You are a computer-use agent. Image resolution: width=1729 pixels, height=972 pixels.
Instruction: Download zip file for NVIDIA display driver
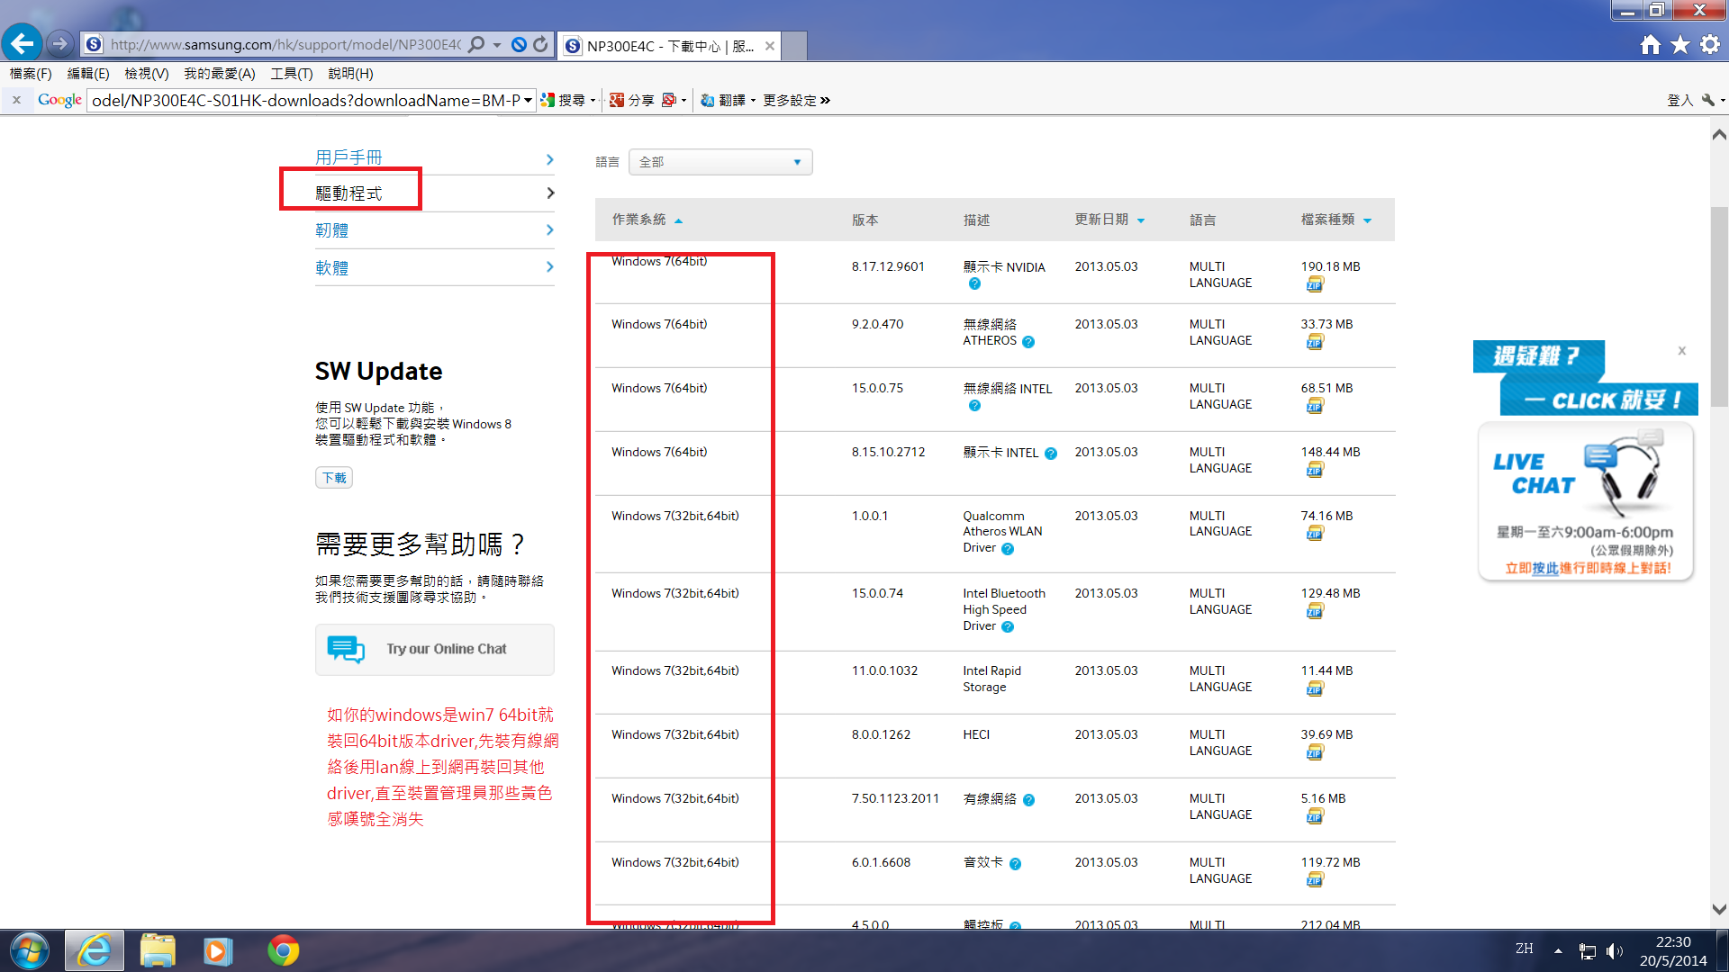click(1315, 284)
